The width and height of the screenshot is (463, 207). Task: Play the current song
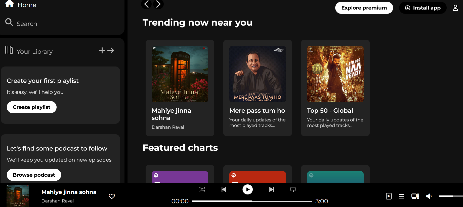tap(248, 189)
